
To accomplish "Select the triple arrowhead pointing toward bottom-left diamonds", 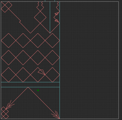I will coord(10,104).
